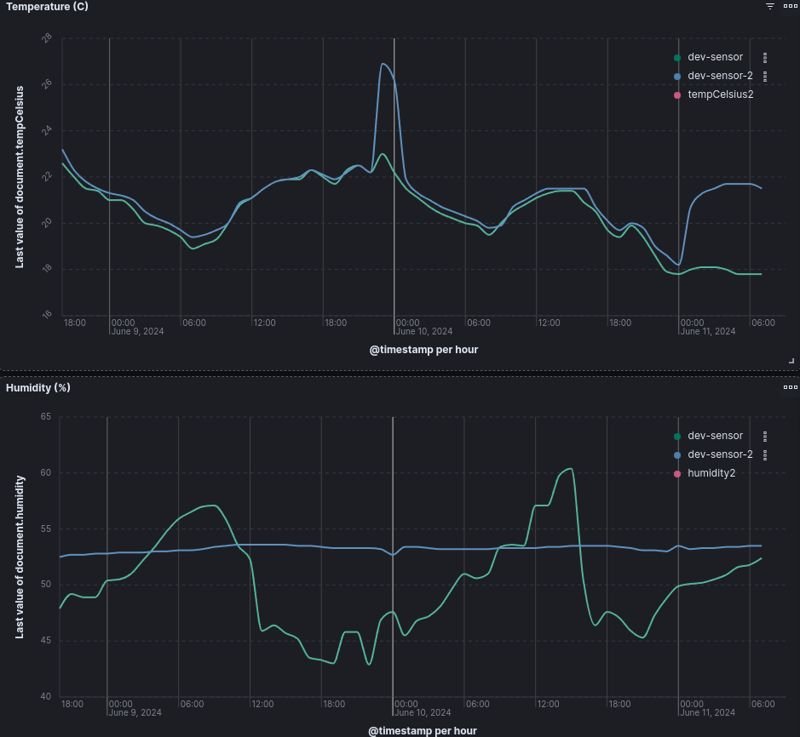Click green dev-sensor color dot in Temperature legend
The image size is (800, 737).
click(x=677, y=58)
